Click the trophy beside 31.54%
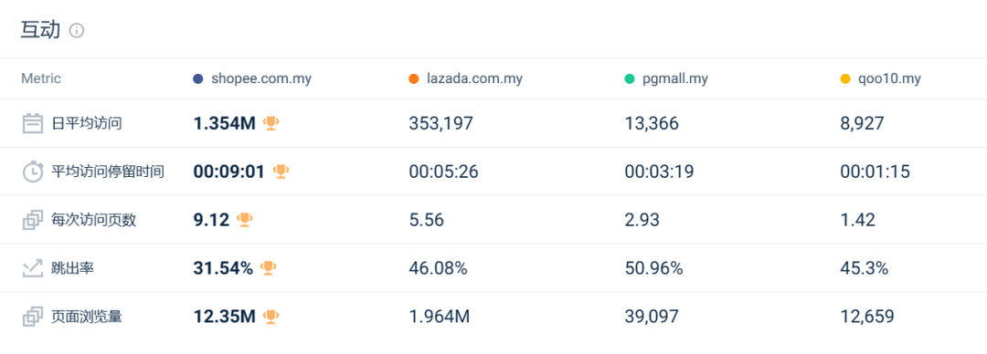Viewport: 987px width, 354px height. tap(268, 268)
